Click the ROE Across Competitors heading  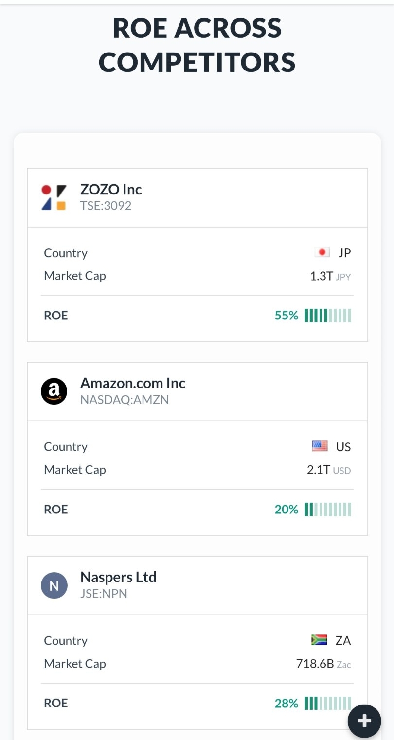(x=197, y=45)
